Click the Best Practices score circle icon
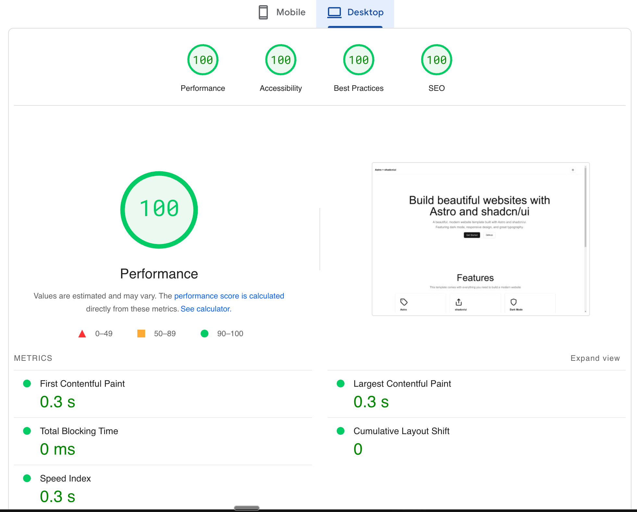The height and width of the screenshot is (512, 637). click(x=358, y=60)
